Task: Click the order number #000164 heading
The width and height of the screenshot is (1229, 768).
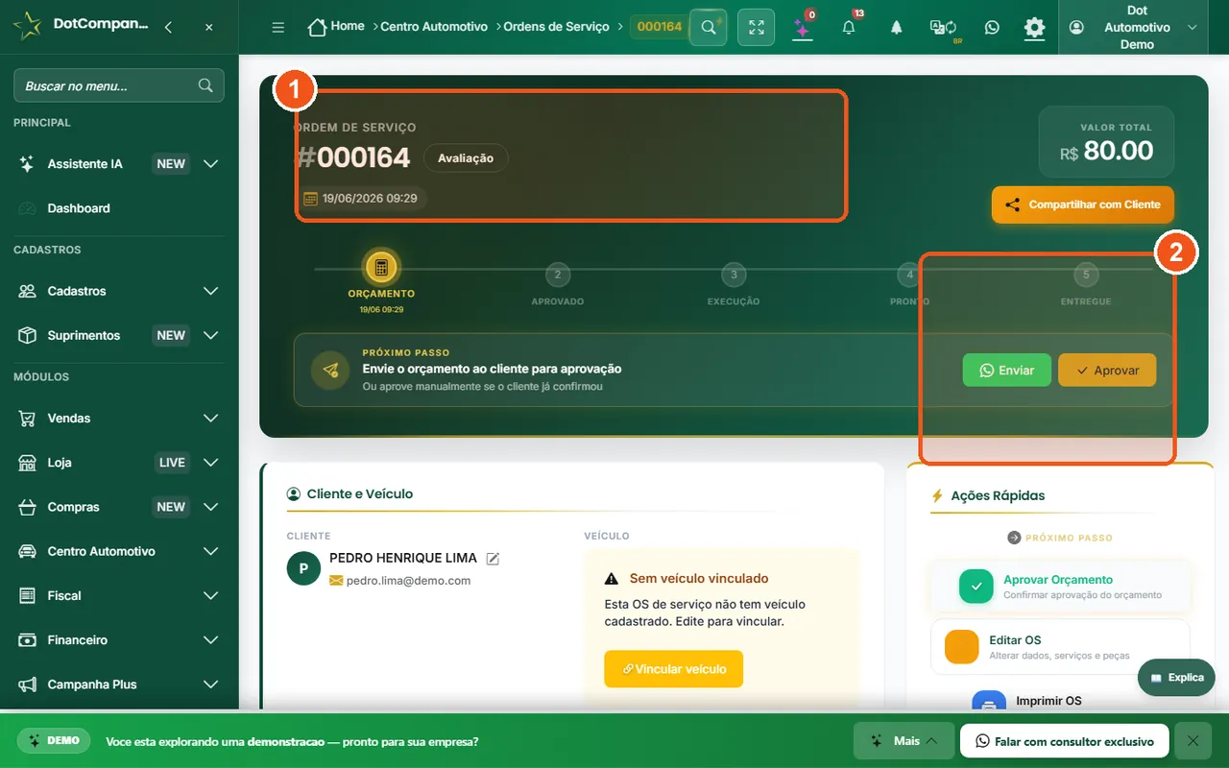Action: tap(353, 157)
